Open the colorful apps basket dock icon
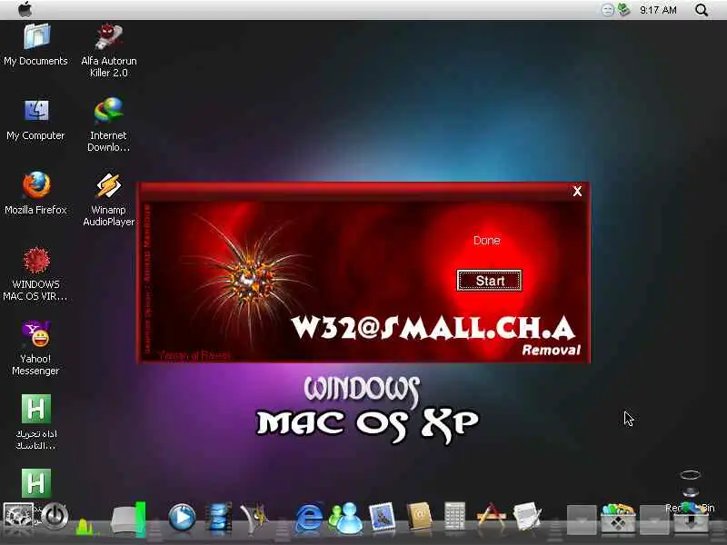 [x=618, y=518]
